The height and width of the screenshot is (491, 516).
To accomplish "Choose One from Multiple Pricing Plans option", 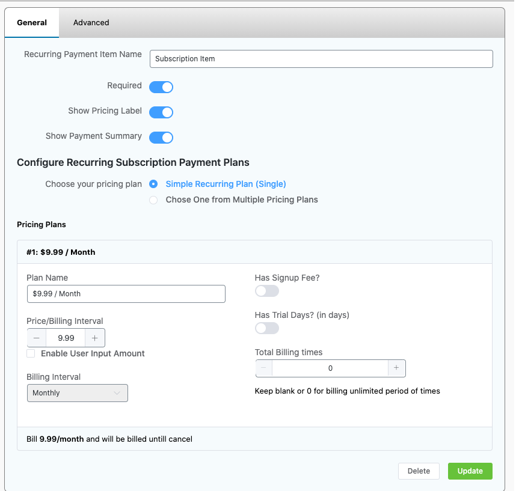I will coord(154,200).
